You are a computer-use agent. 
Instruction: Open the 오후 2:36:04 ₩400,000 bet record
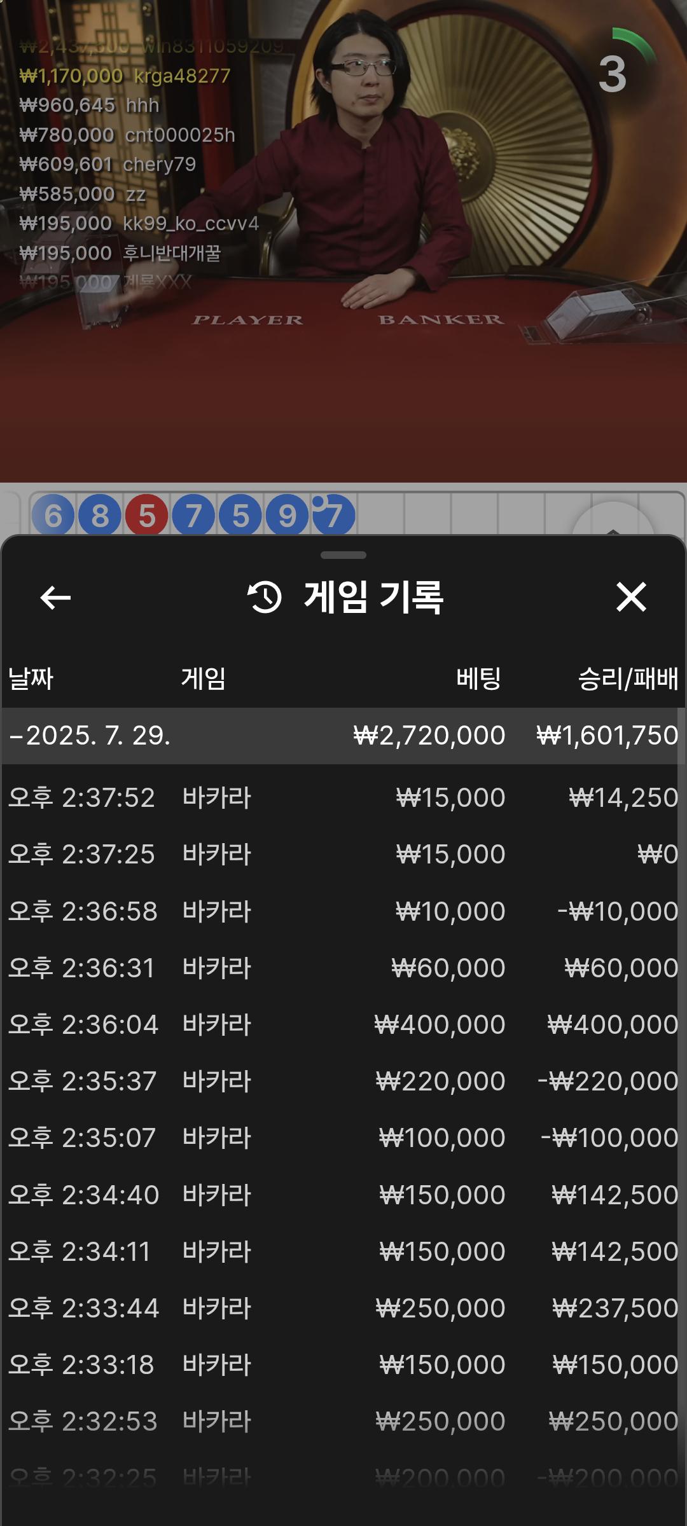(x=343, y=1025)
